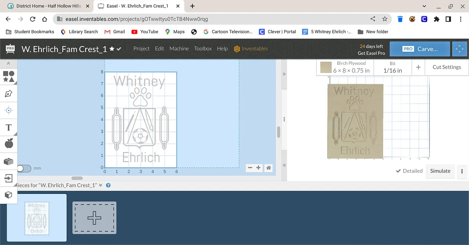
Task: Open the 1/16 in Bit selector
Action: click(x=392, y=67)
